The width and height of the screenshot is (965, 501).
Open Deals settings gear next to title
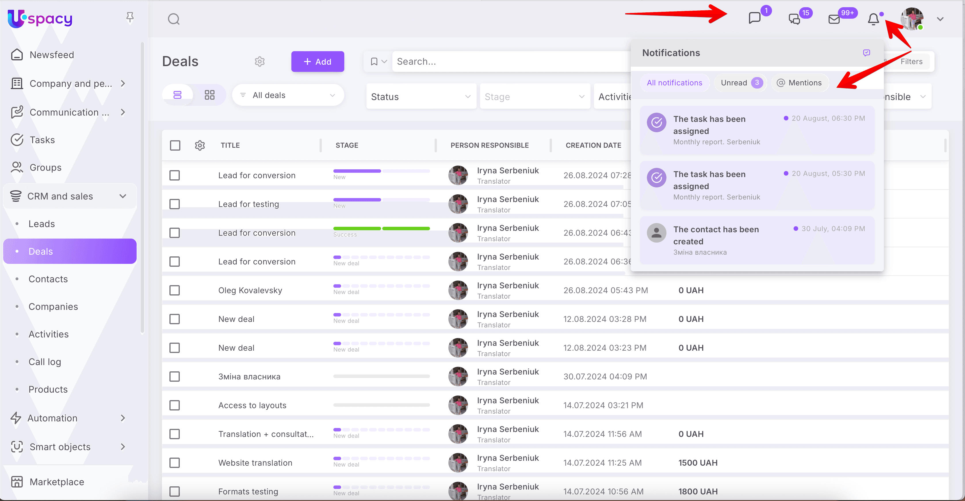pos(260,62)
